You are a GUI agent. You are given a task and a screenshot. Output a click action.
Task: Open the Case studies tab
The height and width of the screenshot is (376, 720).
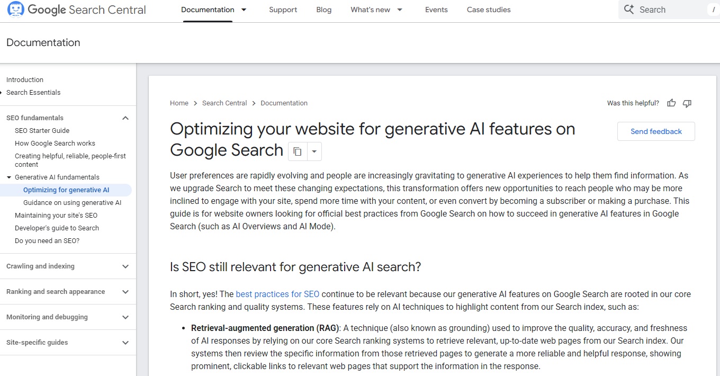pos(489,10)
